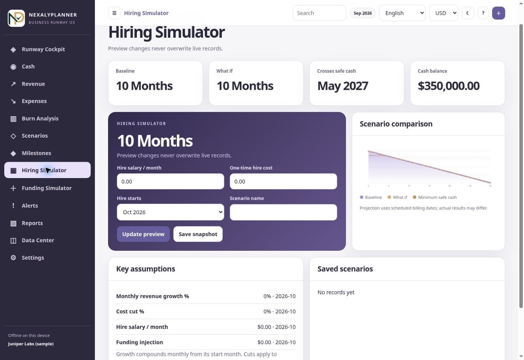The image size is (524, 360).
Task: Click Hiring Simulator breadcrumb link
Action: pos(146,13)
